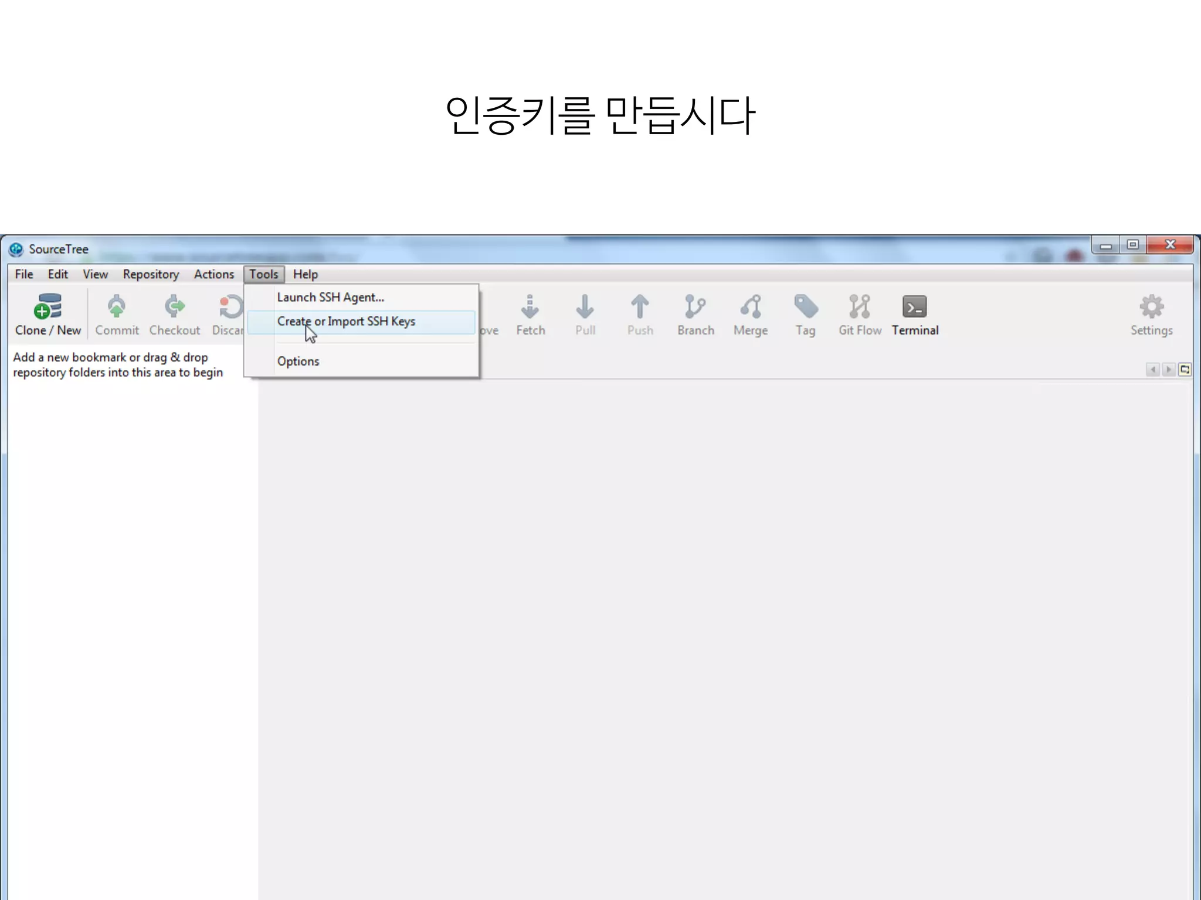
Task: Click the Tag toolbar icon
Action: tap(805, 315)
